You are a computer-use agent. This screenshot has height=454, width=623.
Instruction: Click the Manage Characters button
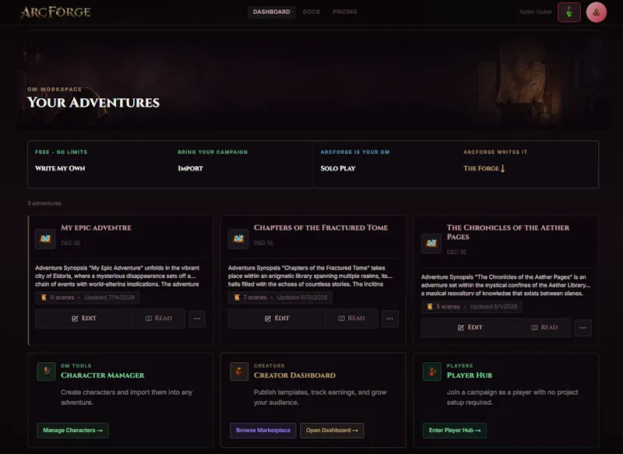pyautogui.click(x=72, y=431)
